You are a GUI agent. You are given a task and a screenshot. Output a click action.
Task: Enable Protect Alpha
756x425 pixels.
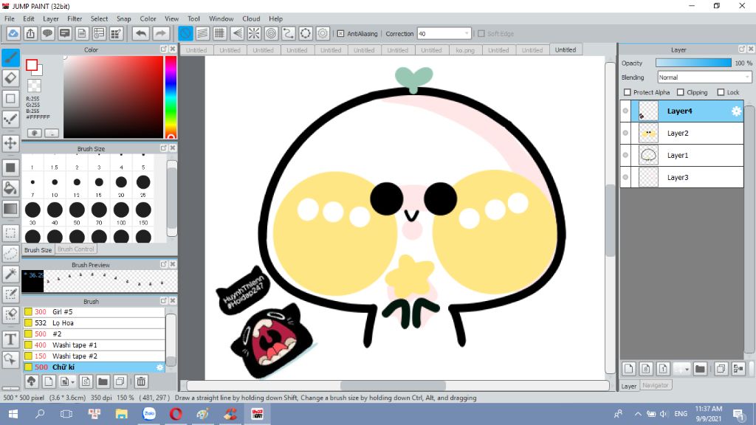[x=628, y=92]
